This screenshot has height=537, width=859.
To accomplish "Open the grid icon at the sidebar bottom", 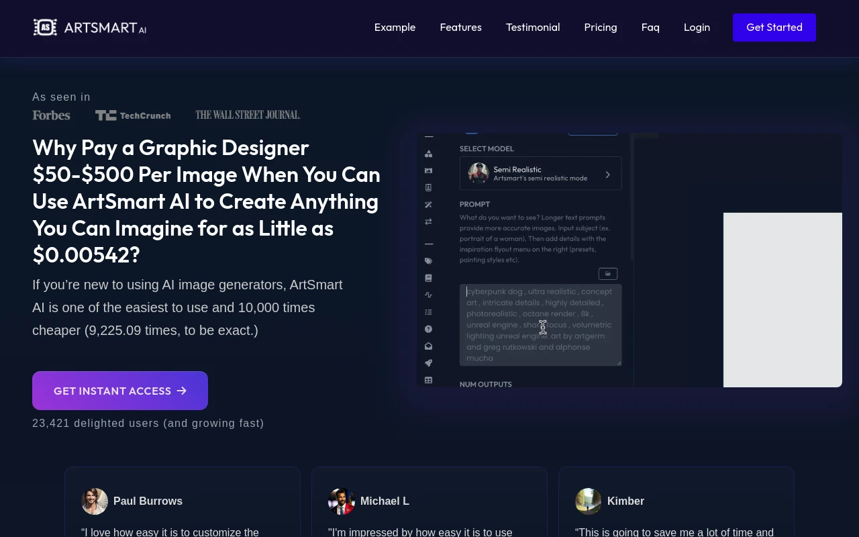I will tap(428, 380).
